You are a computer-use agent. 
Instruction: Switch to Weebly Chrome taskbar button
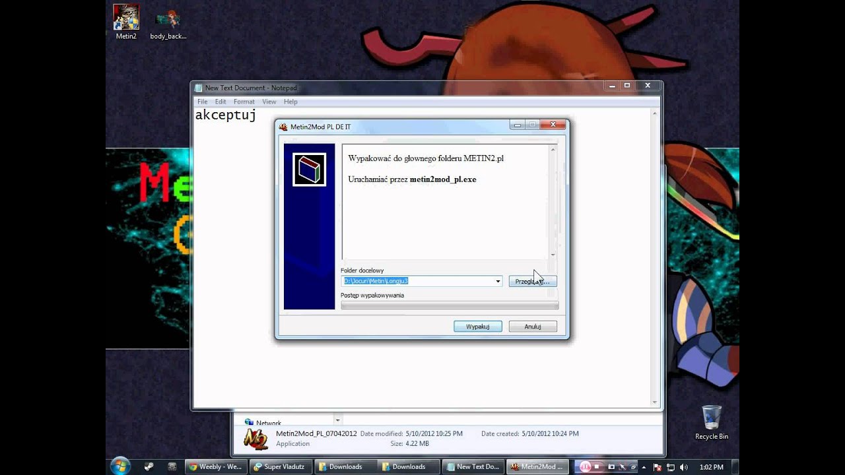(x=217, y=466)
